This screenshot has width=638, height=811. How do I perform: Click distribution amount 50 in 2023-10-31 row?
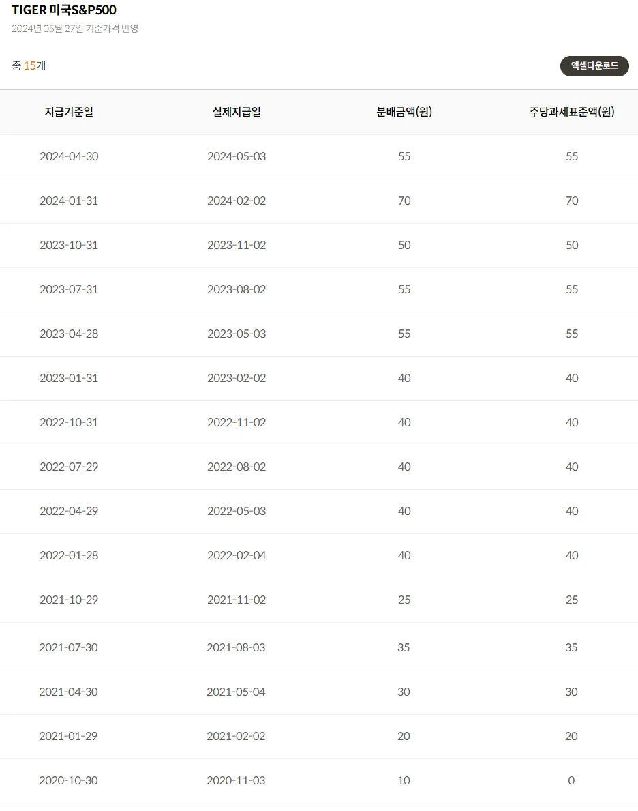tap(404, 245)
